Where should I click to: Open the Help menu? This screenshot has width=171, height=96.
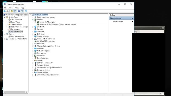coord(22,8)
